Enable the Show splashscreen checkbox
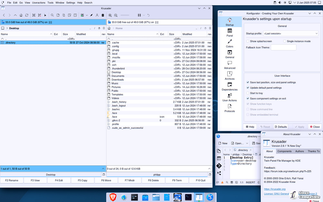 (248, 41)
